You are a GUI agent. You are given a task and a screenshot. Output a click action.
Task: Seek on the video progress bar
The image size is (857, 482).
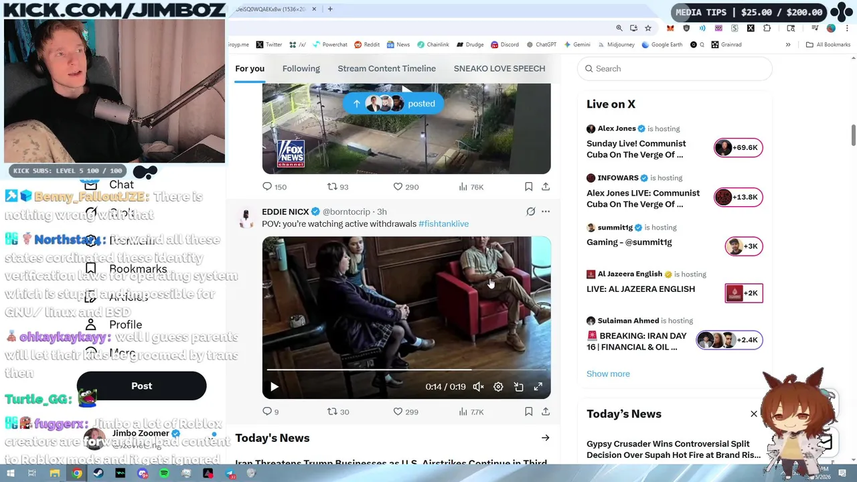(x=406, y=369)
